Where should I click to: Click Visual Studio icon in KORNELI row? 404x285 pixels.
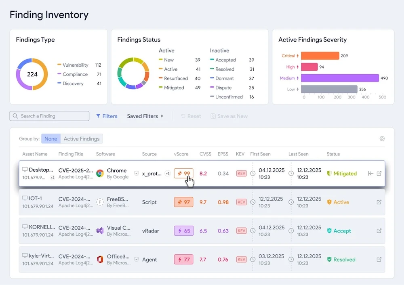click(100, 231)
